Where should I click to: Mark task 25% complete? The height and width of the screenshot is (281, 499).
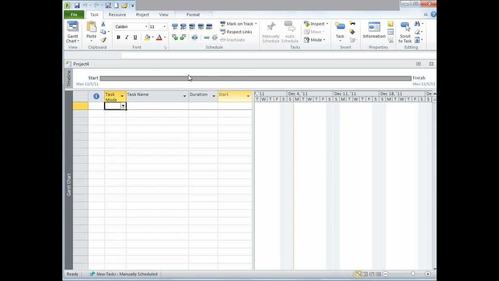pos(184,27)
